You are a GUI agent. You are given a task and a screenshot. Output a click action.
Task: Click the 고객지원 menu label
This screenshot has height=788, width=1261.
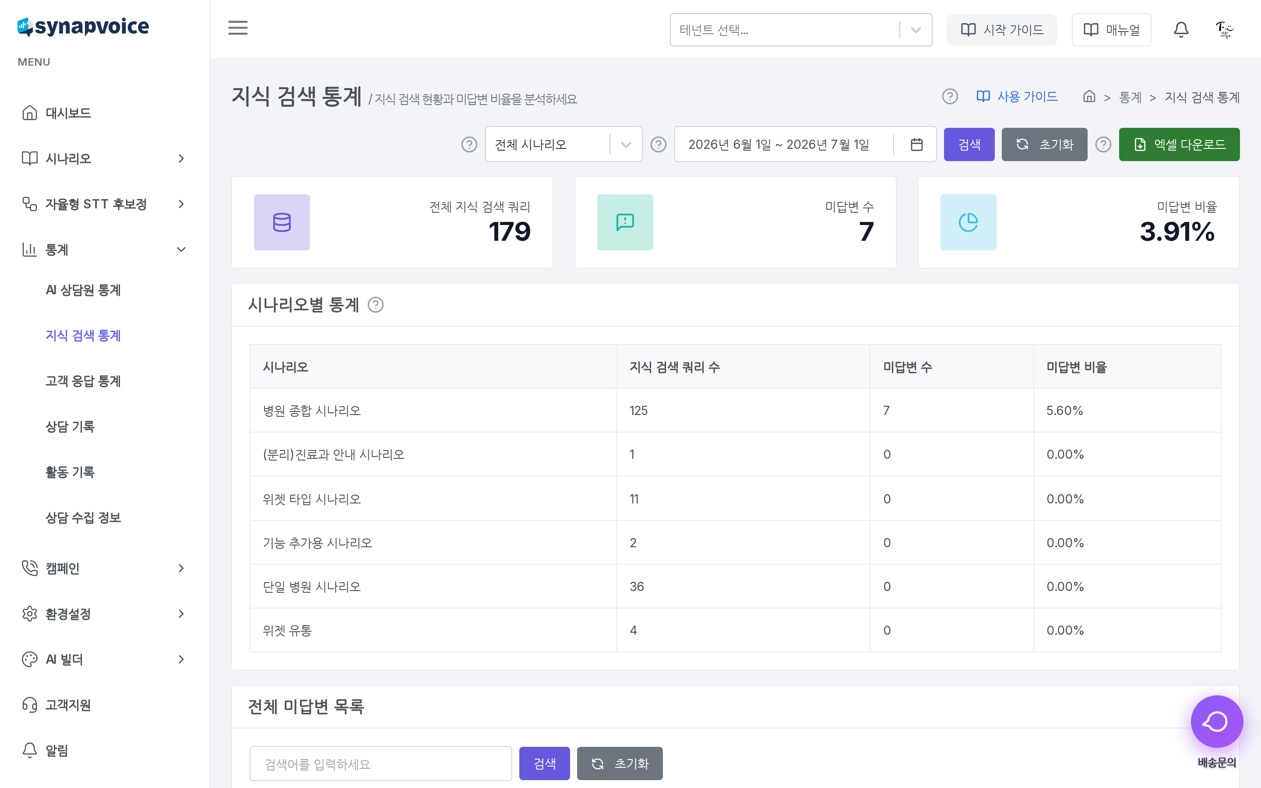(x=68, y=705)
